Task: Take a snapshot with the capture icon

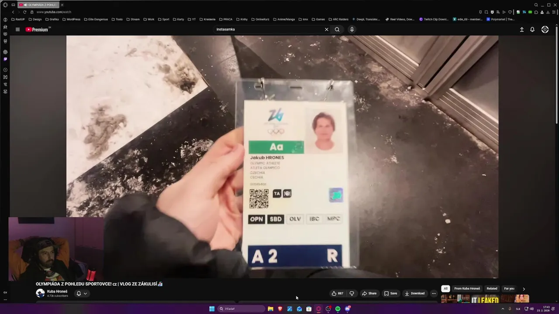Action: (x=486, y=12)
